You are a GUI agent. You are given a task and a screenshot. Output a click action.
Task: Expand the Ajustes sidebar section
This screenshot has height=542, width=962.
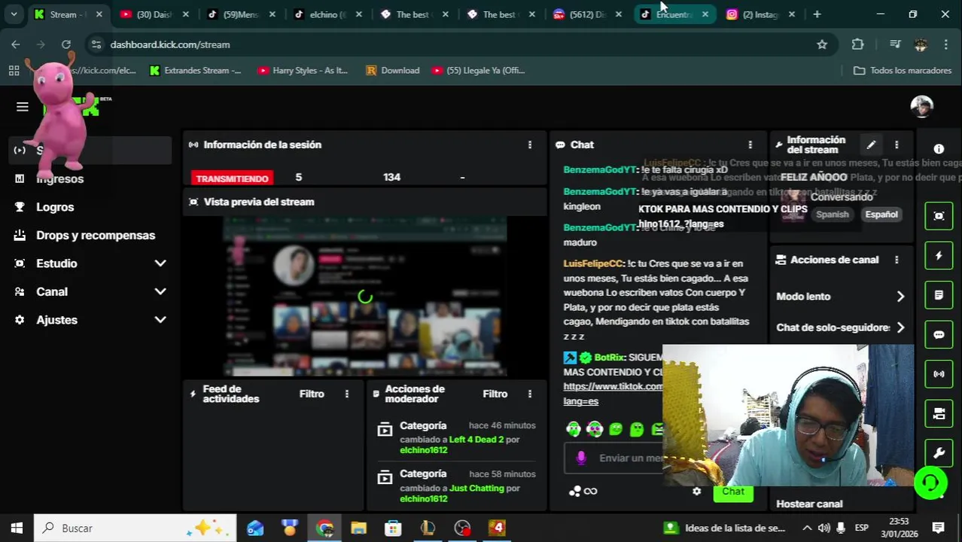(x=160, y=320)
